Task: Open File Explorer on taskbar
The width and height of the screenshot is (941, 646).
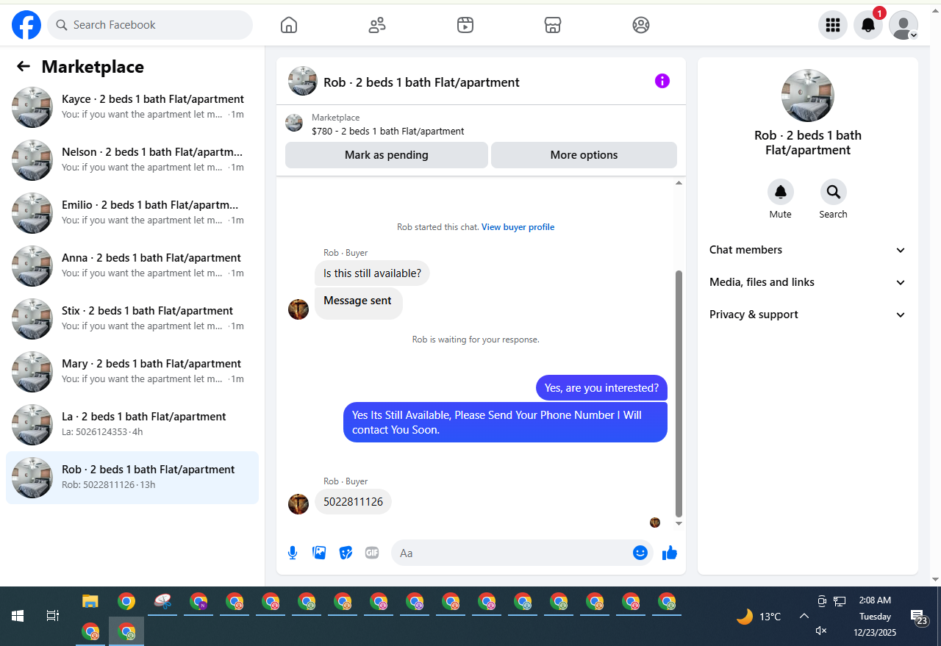Action: (x=90, y=601)
